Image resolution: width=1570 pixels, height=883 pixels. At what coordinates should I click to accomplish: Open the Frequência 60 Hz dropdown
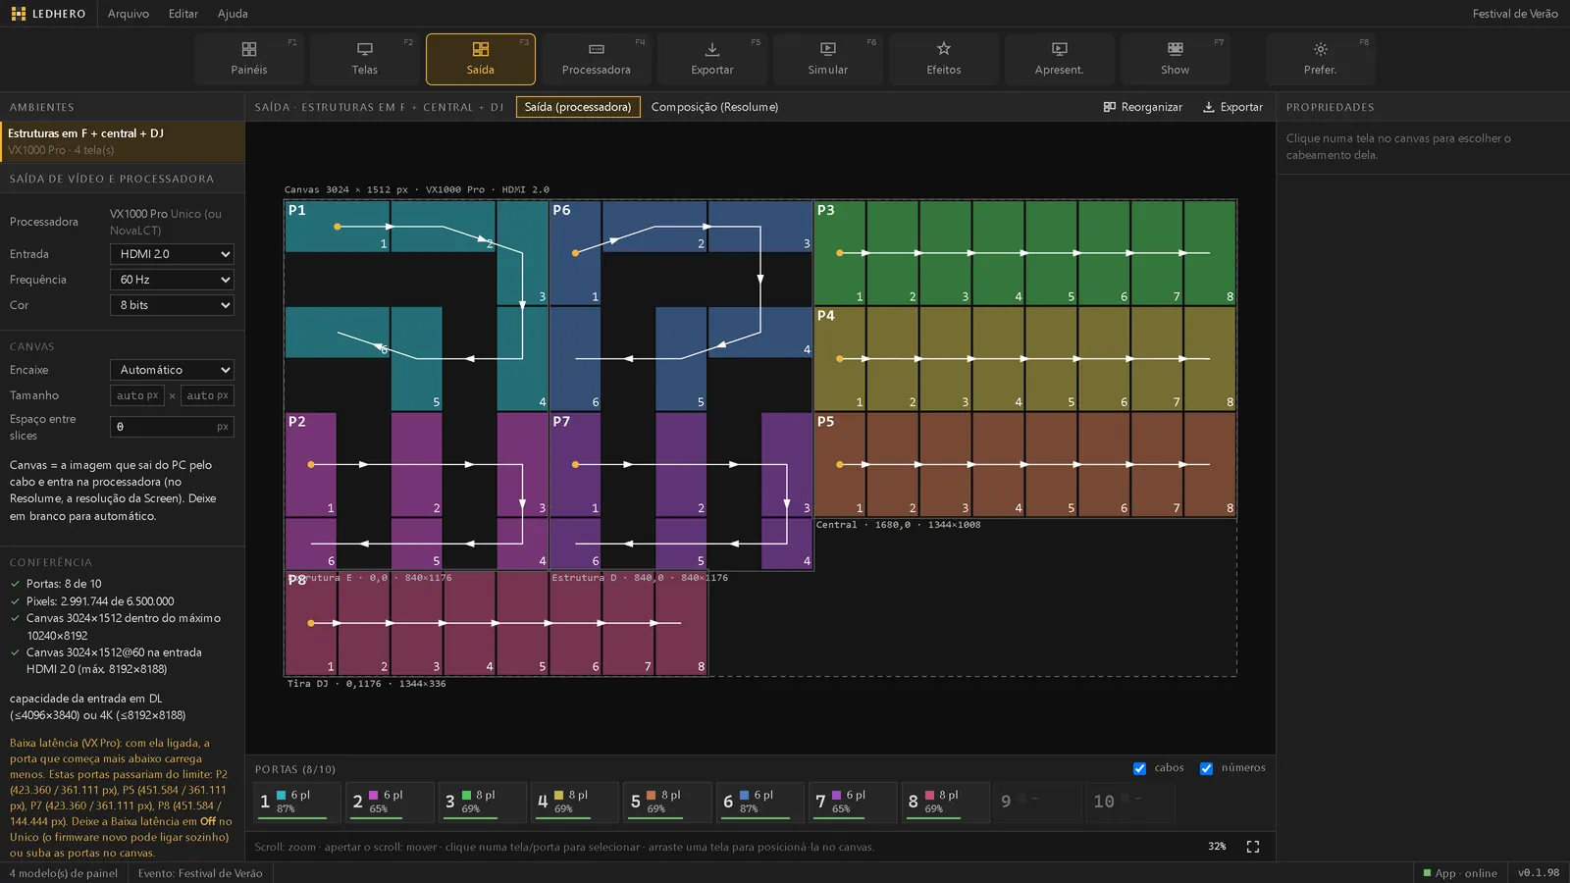click(x=172, y=280)
